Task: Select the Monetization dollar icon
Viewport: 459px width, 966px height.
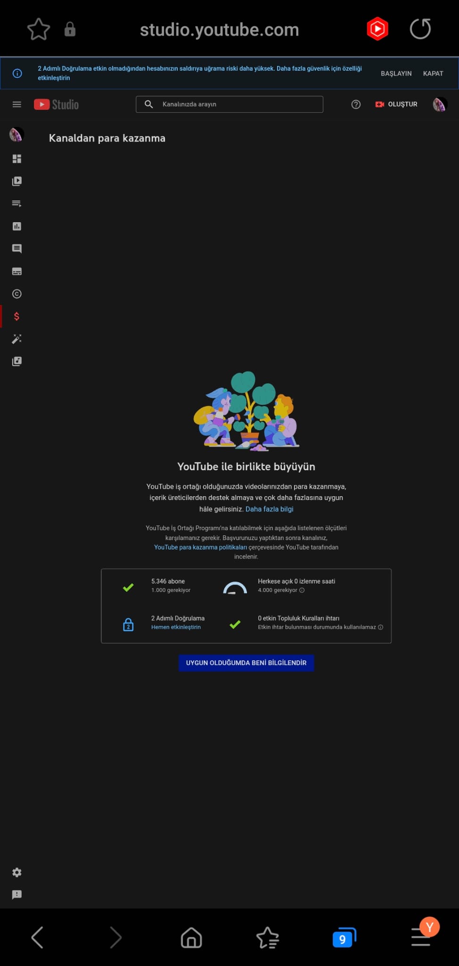Action: 17,316
